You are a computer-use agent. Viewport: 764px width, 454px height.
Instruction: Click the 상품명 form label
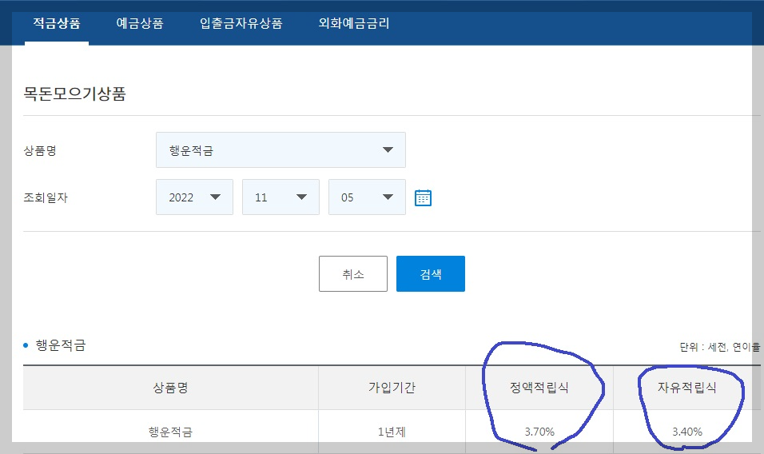(x=40, y=150)
